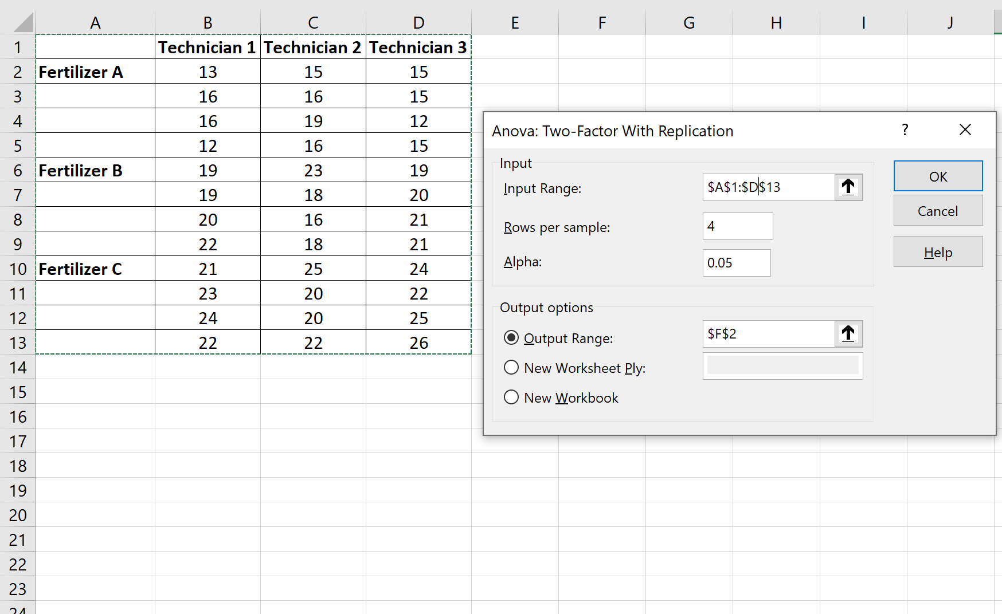This screenshot has width=1002, height=614.
Task: Select row 20 header
Action: click(x=18, y=515)
